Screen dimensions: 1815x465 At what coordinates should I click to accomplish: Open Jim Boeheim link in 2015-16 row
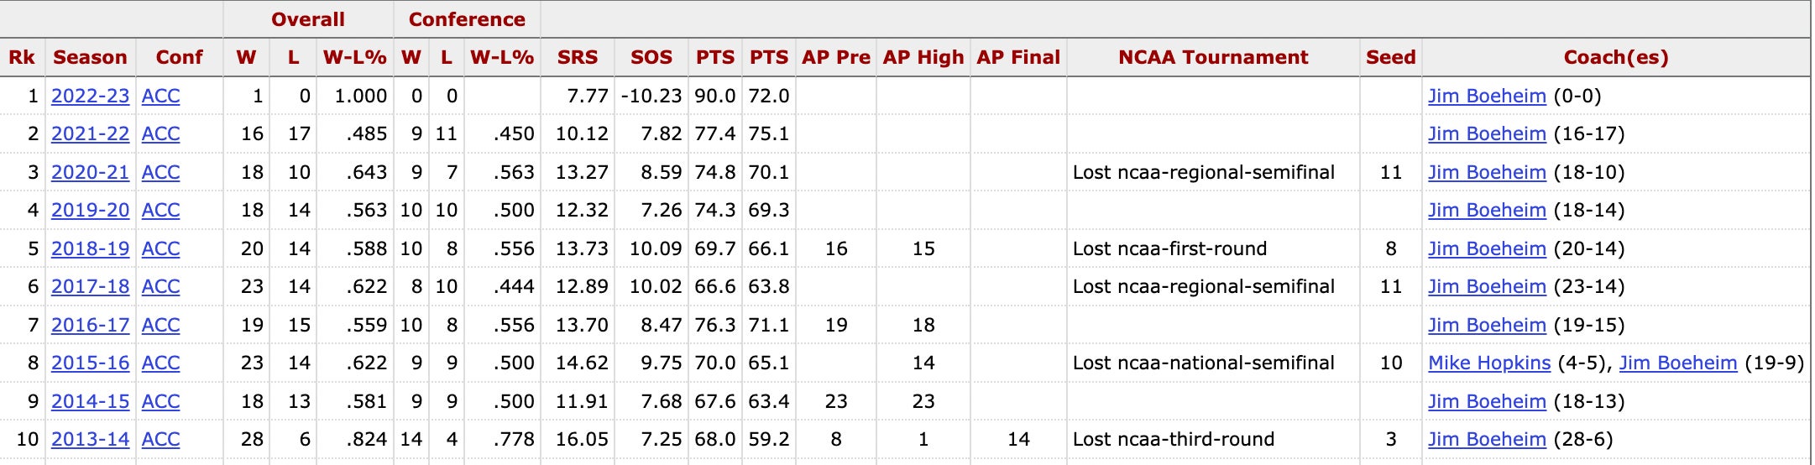[1677, 363]
